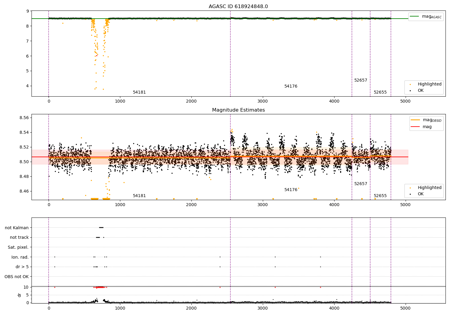Click the 8.54 y-axis tick label

pyautogui.click(x=24, y=132)
